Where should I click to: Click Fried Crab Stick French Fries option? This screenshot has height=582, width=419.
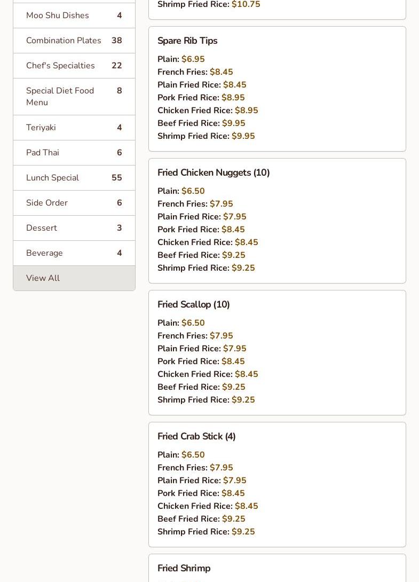(195, 468)
